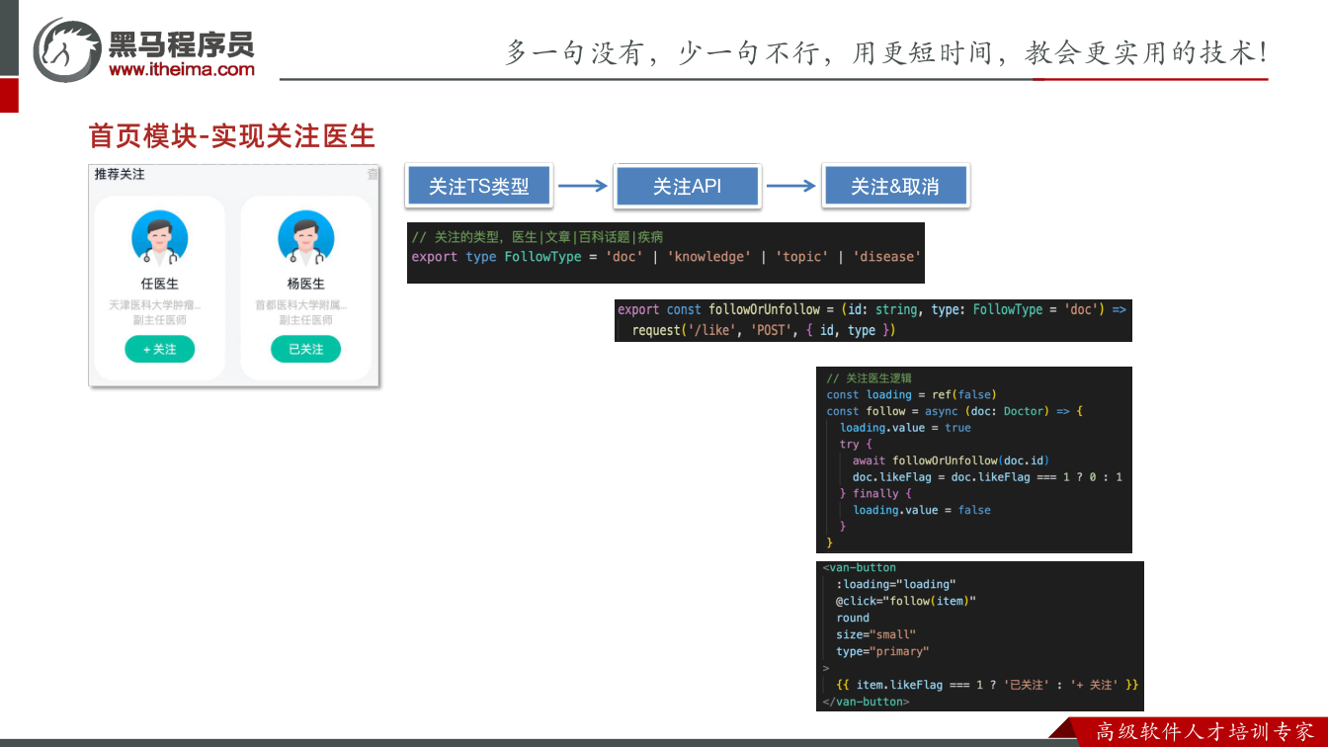The width and height of the screenshot is (1328, 747).
Task: Click Doctor Yang's (杨医生) avatar
Action: tap(306, 239)
